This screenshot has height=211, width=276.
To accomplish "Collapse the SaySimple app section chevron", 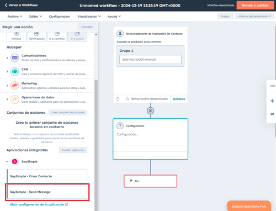I will coord(7,161).
